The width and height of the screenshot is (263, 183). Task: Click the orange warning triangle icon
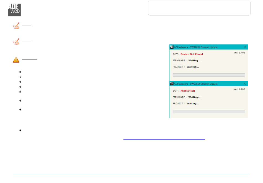16,60
